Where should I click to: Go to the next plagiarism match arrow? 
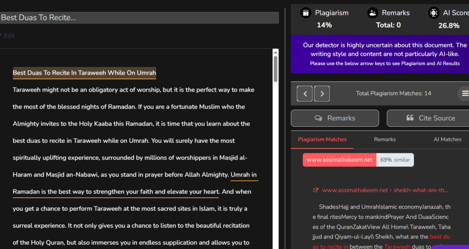click(x=322, y=93)
